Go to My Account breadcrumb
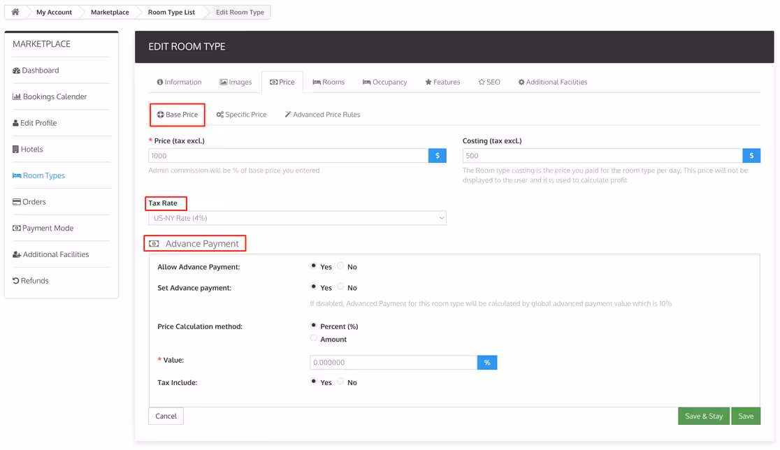 54,12
